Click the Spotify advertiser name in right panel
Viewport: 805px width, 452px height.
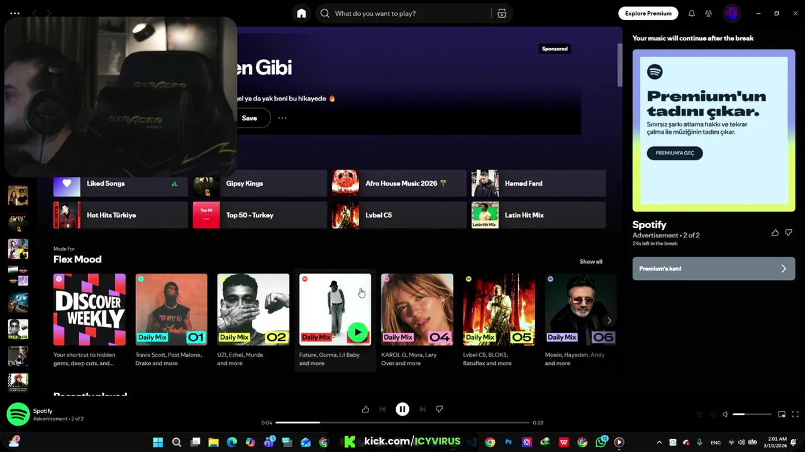pos(649,225)
